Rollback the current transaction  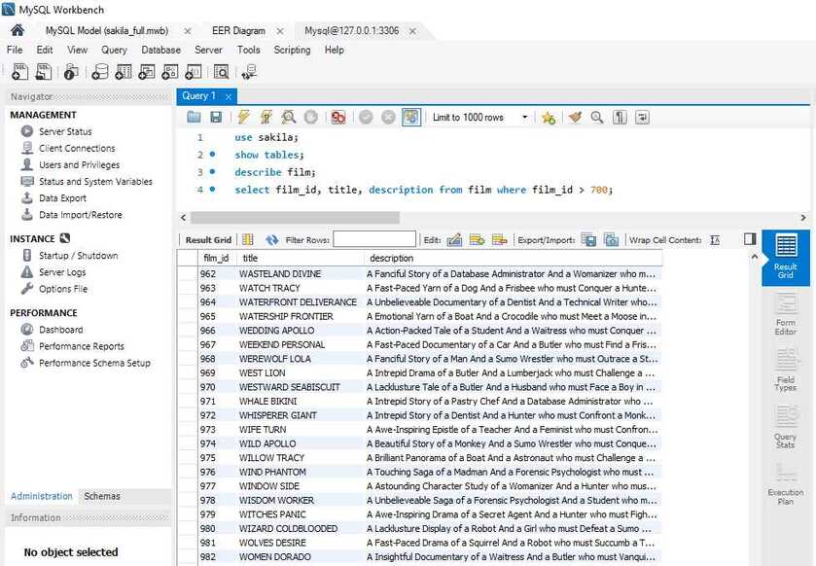pos(388,118)
